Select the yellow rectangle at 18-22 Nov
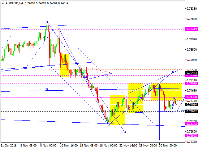198x149 pixels. pos(117,110)
